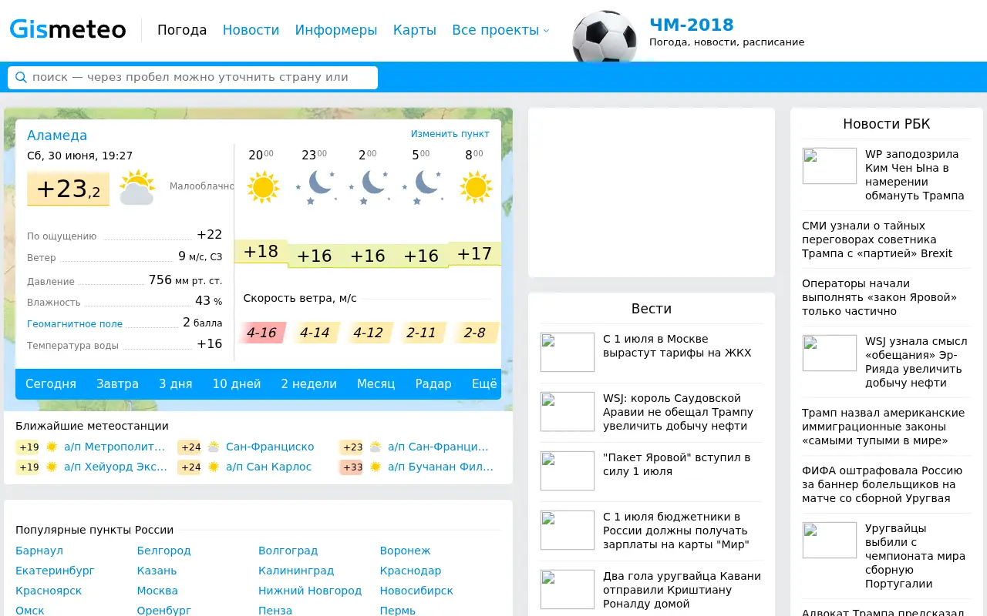Open thumbnail for Москва ЖКХ tariffs news
987x616 pixels.
568,353
